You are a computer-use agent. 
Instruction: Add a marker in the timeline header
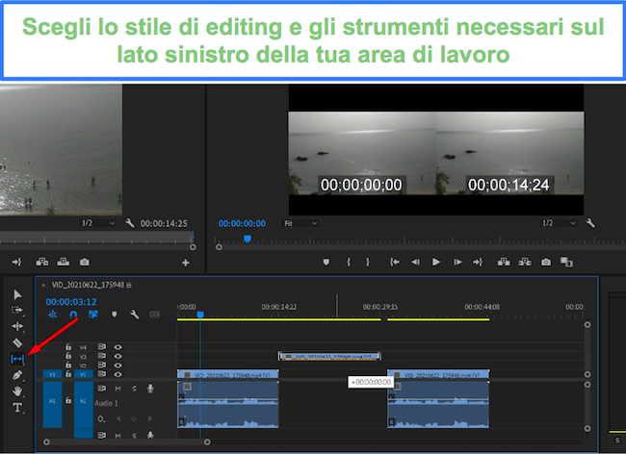[115, 315]
